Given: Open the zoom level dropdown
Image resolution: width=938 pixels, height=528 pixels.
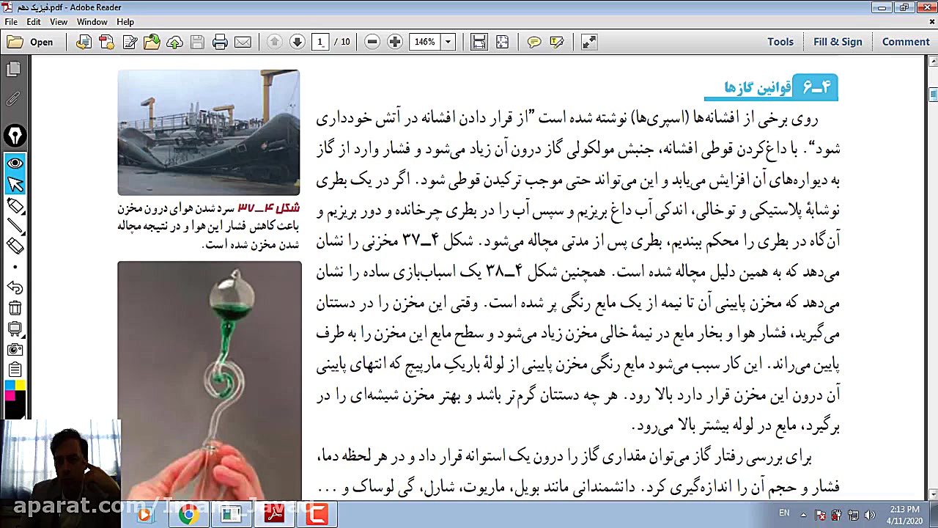Looking at the screenshot, I should tap(447, 42).
